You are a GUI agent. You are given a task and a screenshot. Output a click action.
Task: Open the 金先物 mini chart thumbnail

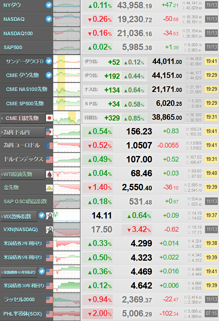67,188
